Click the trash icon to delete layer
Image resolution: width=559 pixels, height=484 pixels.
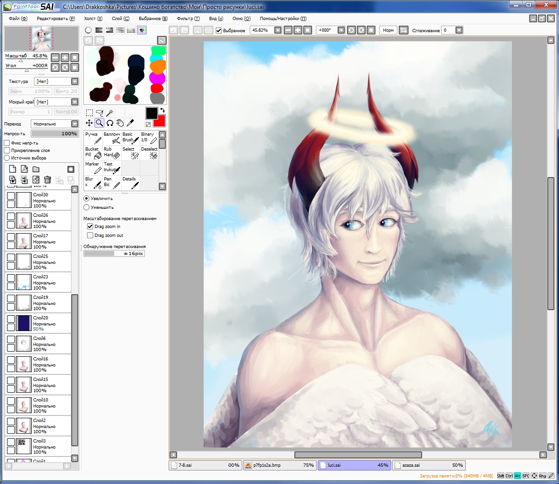pyautogui.click(x=48, y=180)
